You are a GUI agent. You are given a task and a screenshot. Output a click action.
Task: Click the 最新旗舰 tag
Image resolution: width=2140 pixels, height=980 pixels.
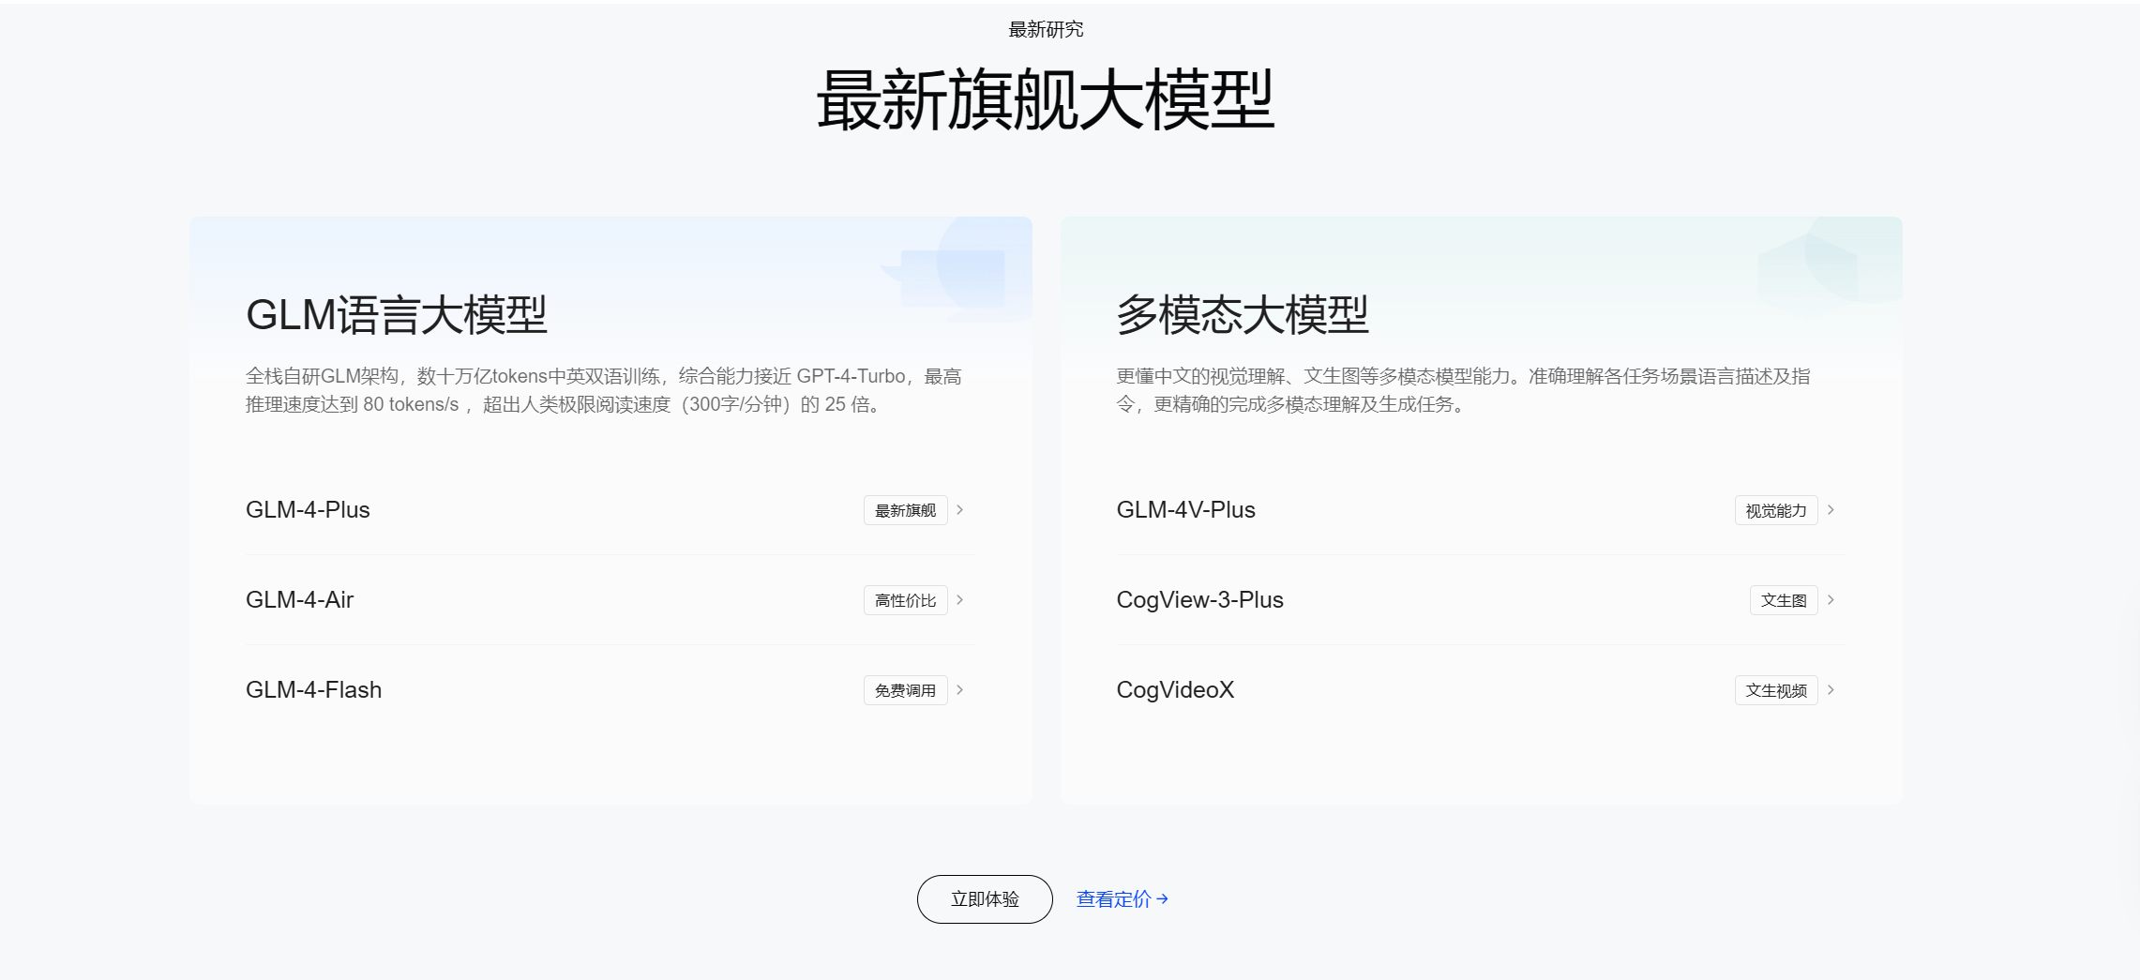pyautogui.click(x=905, y=510)
